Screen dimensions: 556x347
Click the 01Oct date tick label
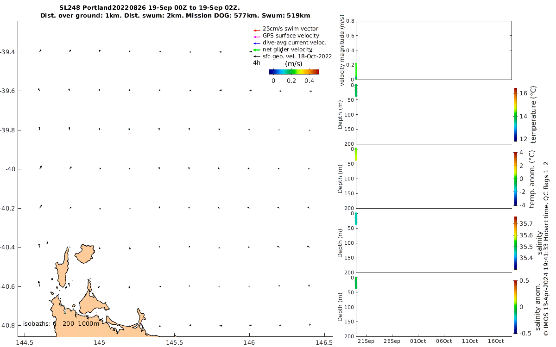[418, 341]
